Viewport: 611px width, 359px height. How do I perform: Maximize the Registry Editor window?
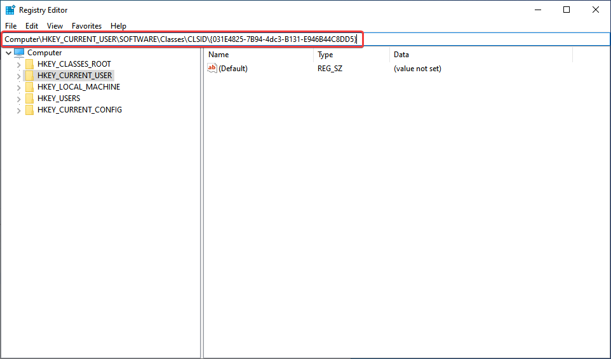pyautogui.click(x=567, y=10)
